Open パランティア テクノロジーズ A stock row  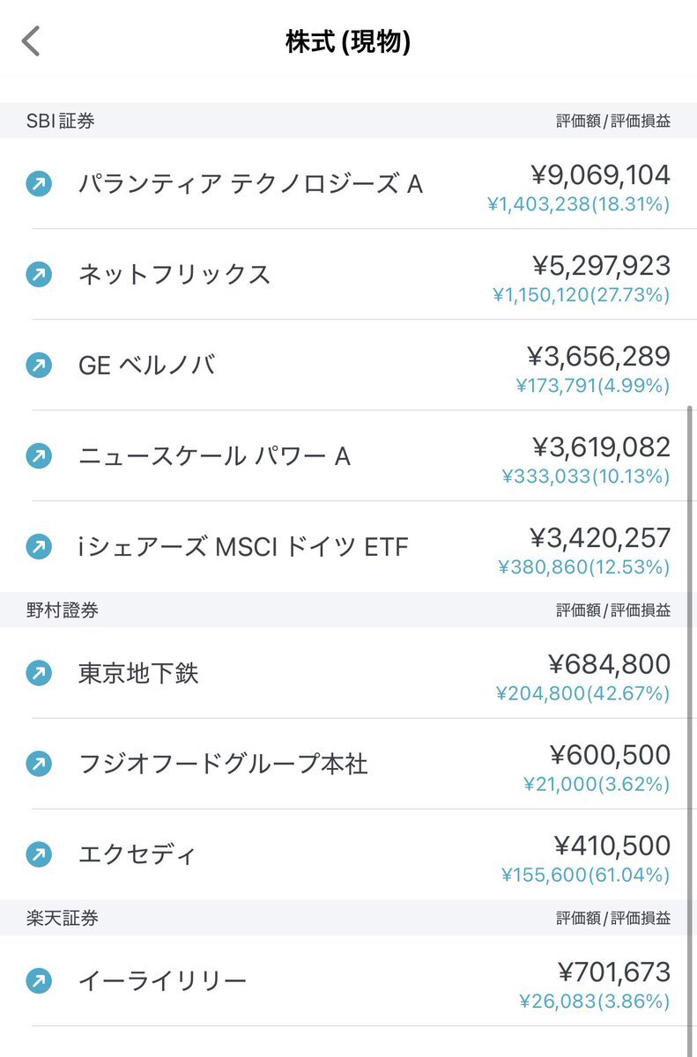click(348, 183)
